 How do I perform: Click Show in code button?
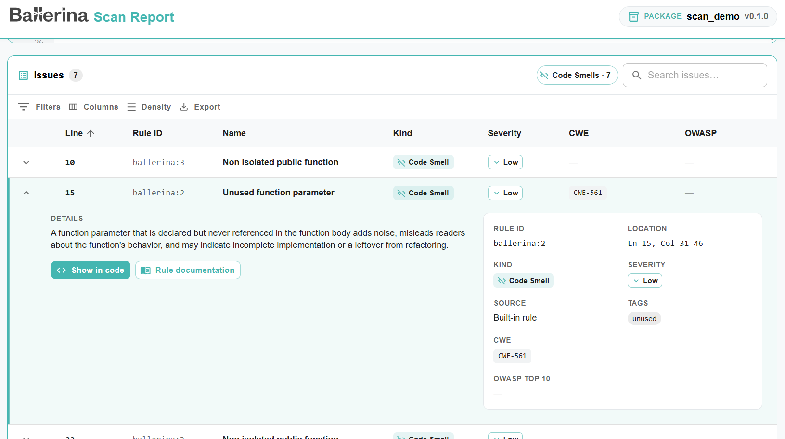point(90,270)
